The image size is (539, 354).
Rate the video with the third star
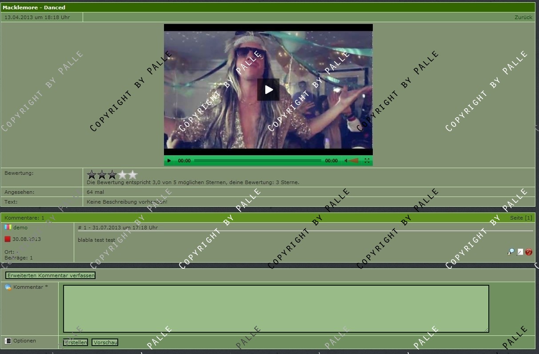112,175
